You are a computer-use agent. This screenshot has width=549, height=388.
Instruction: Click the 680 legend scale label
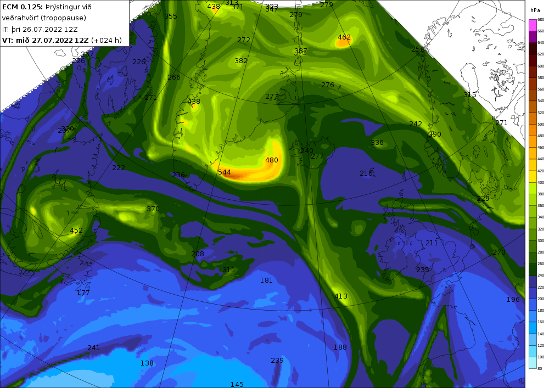coord(541,20)
